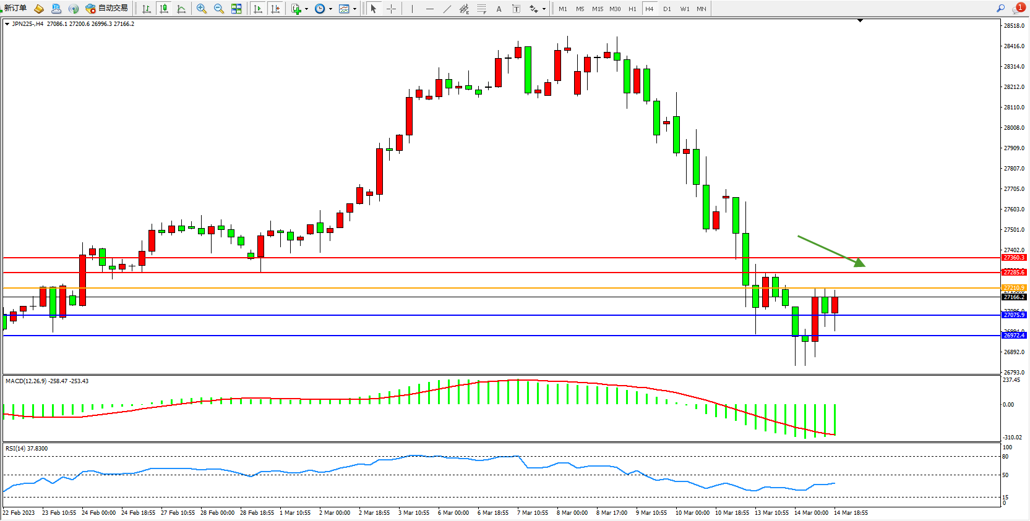The width and height of the screenshot is (1030, 521).
Task: Zoom out of the chart
Action: coord(219,9)
